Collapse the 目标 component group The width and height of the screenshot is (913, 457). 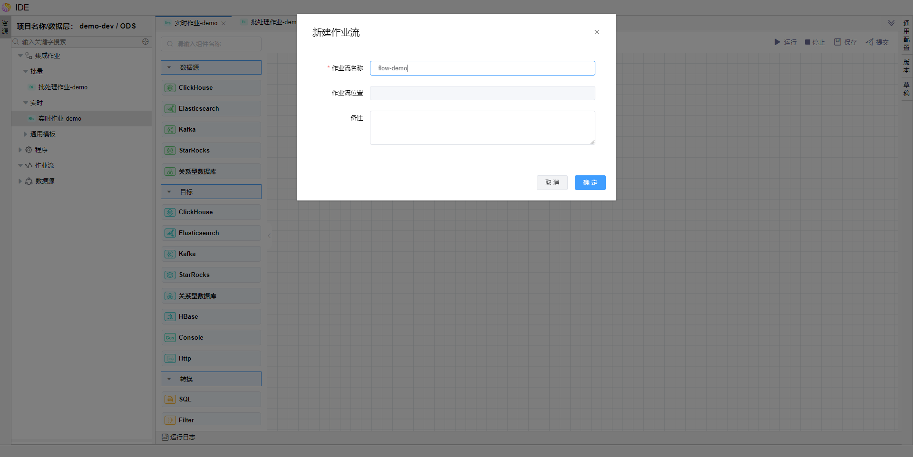[169, 192]
